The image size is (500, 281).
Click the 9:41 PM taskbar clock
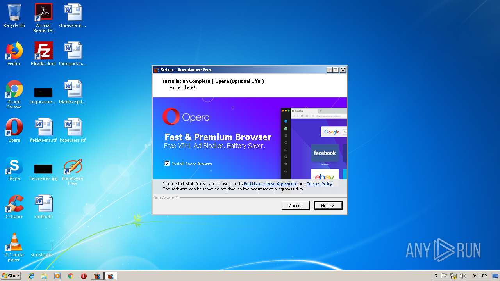480,276
